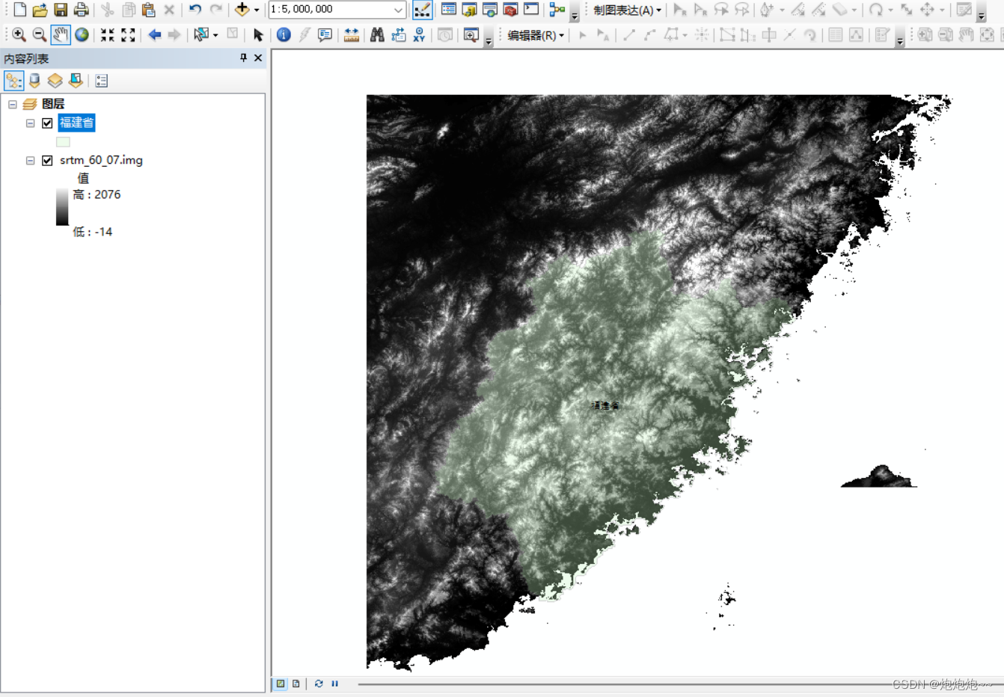Activate the Identify tool
The width and height of the screenshot is (1004, 697).
[284, 34]
